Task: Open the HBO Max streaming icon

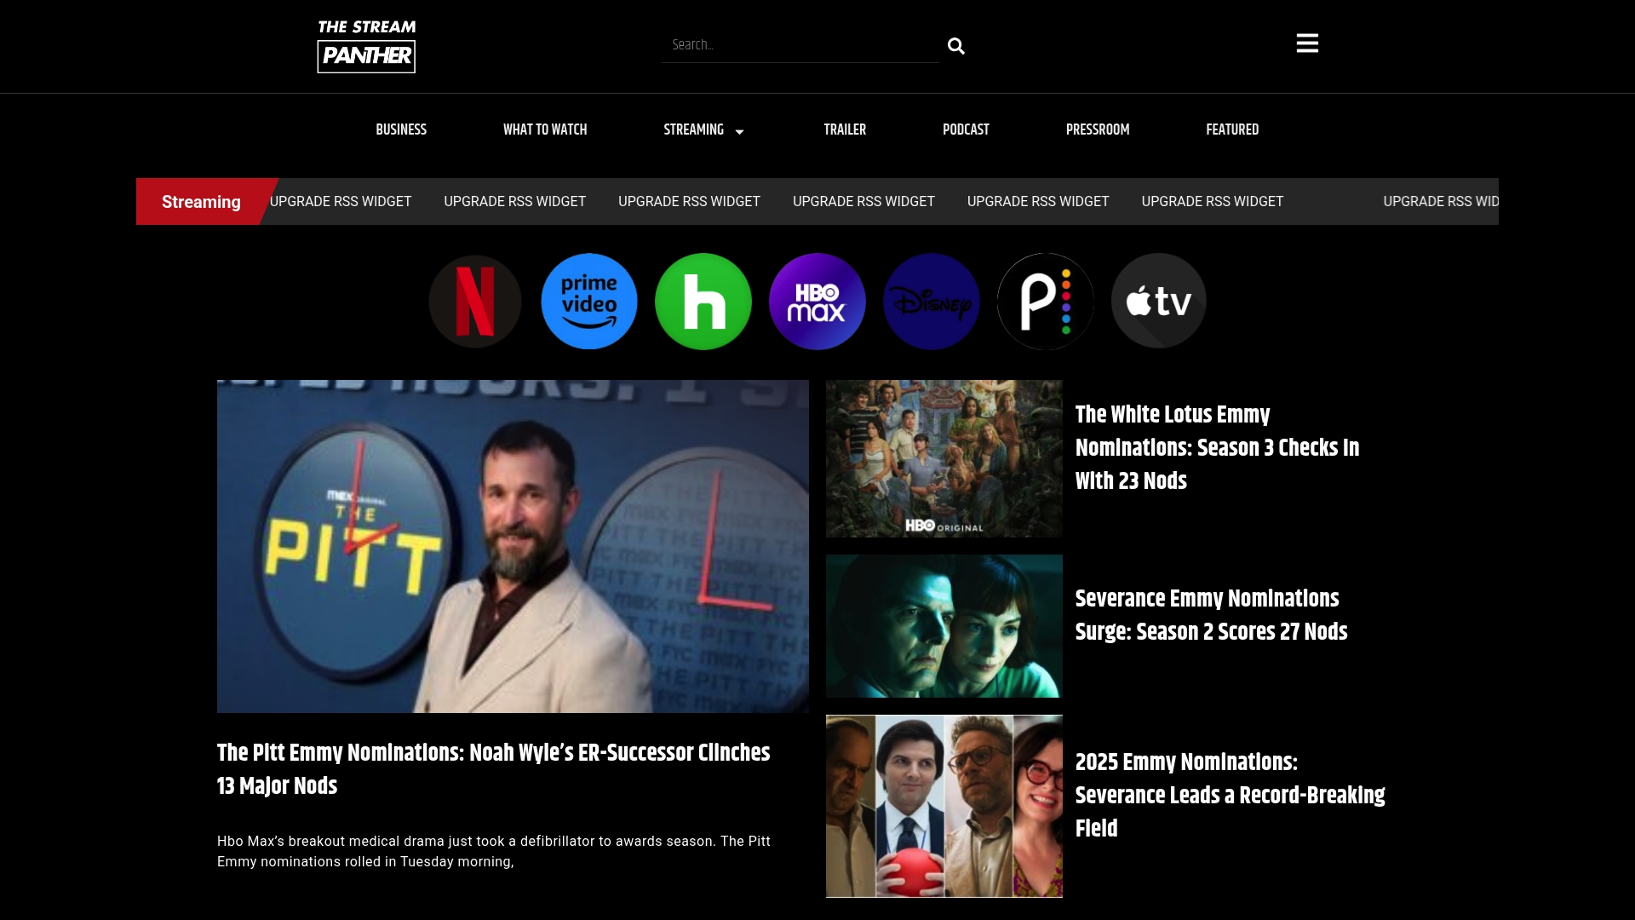Action: coord(817,302)
